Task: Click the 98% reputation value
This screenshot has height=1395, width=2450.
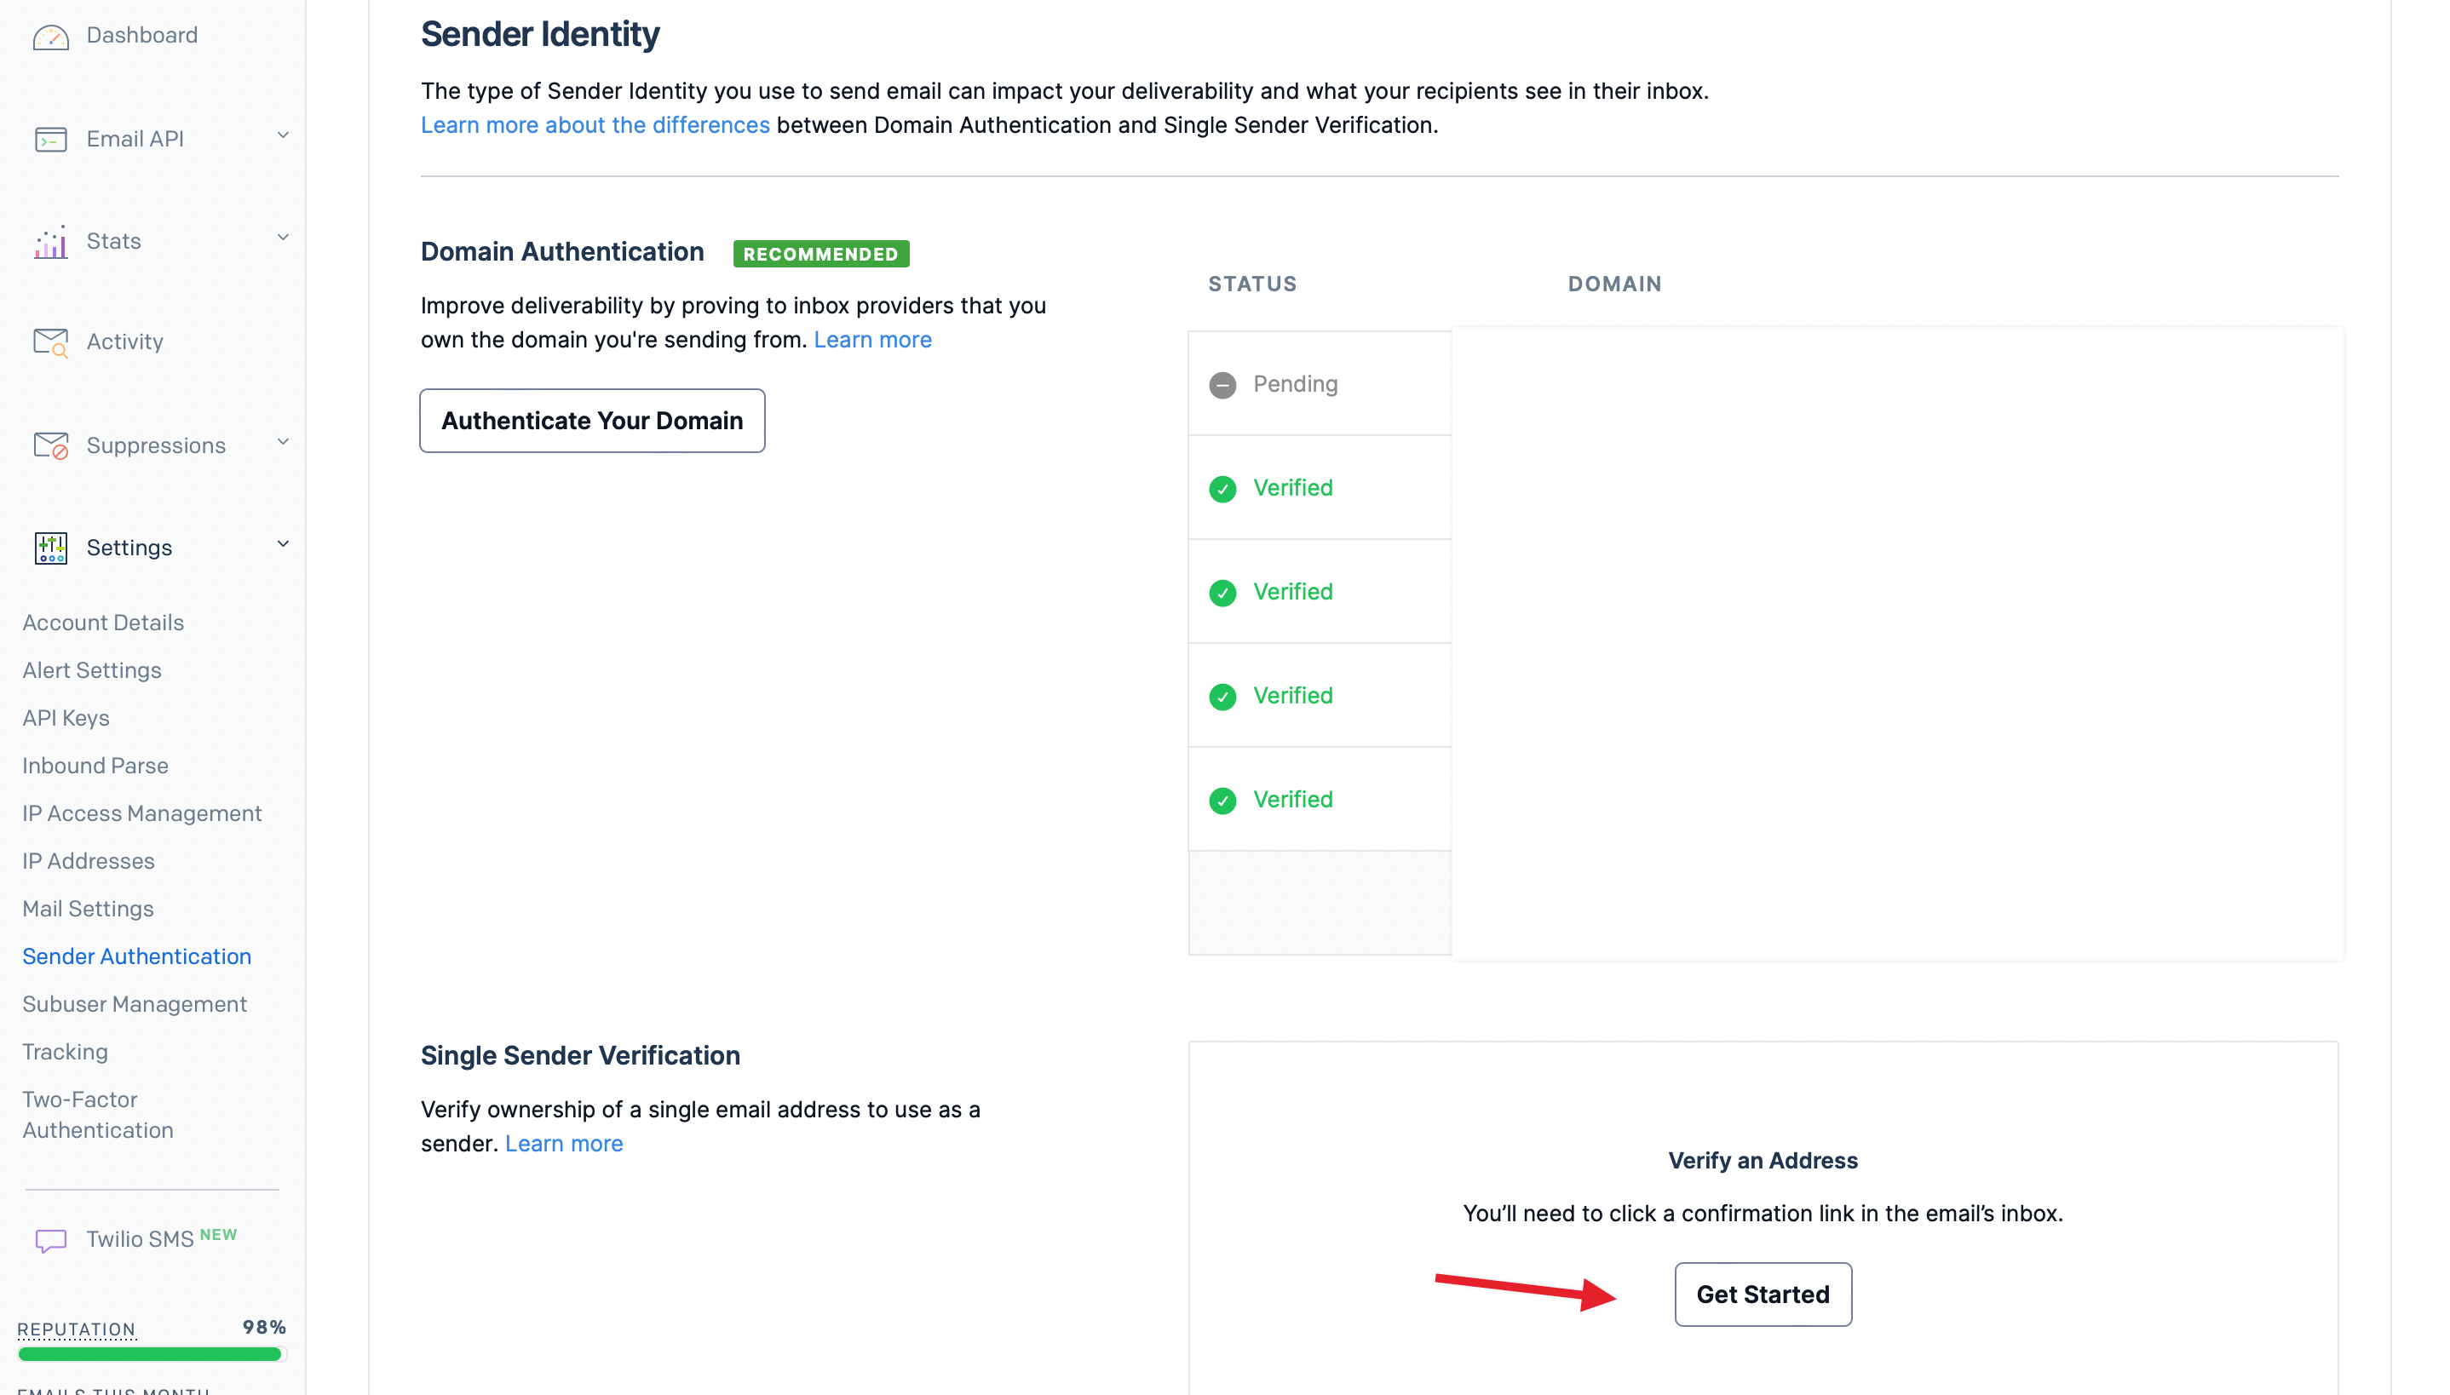Action: 264,1327
